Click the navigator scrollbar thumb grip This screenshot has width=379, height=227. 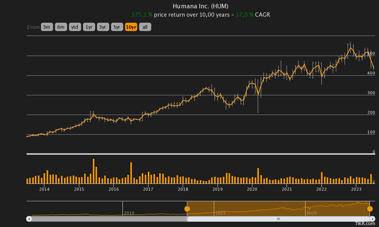(x=278, y=219)
